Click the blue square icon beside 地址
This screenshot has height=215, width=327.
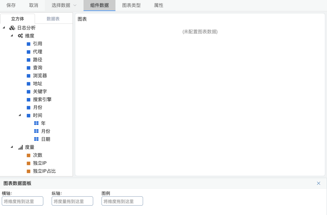[x=29, y=84]
